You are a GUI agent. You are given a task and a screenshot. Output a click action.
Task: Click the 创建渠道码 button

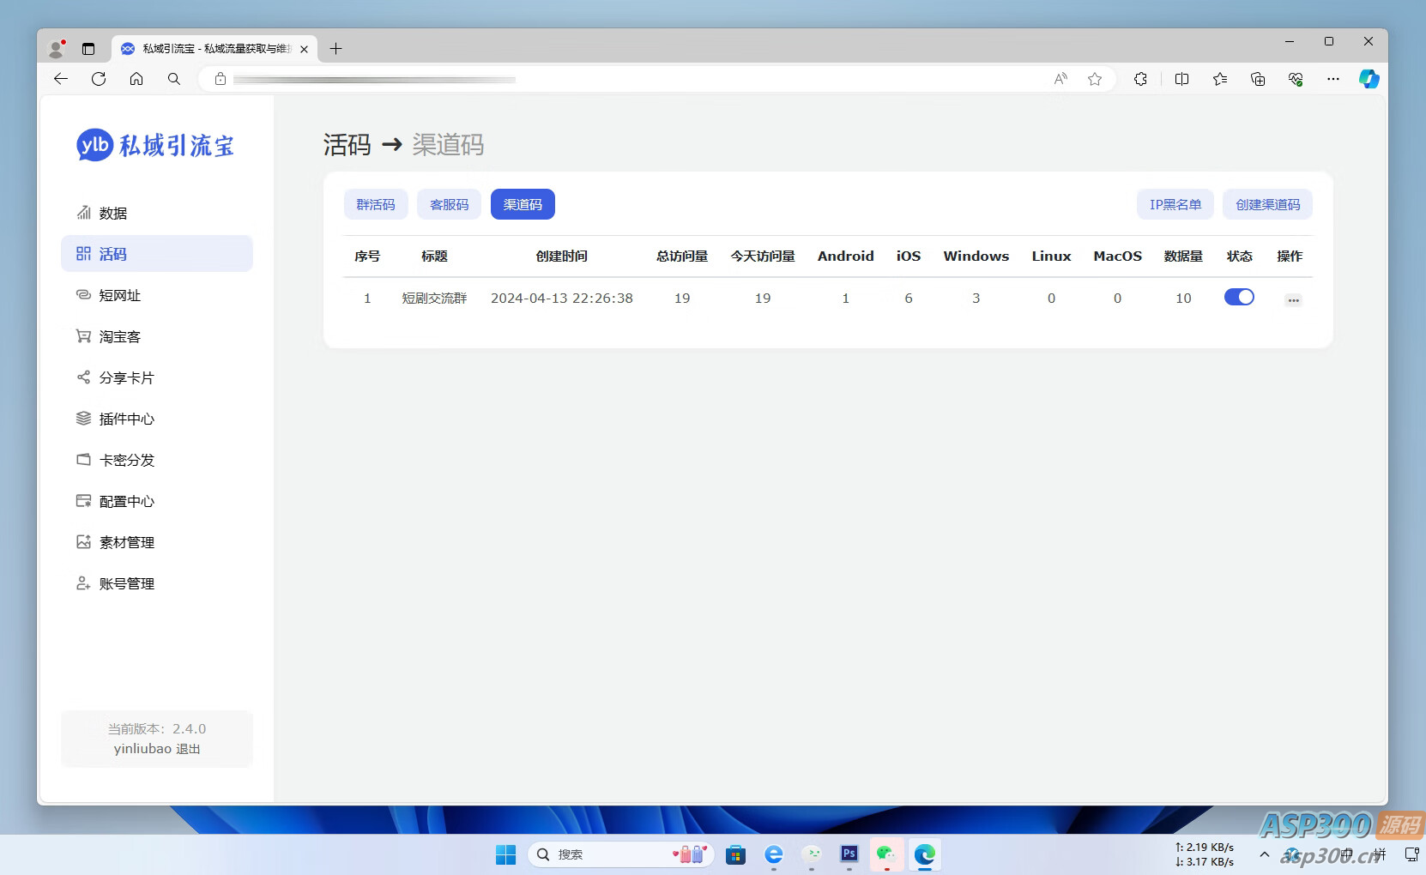tap(1267, 204)
